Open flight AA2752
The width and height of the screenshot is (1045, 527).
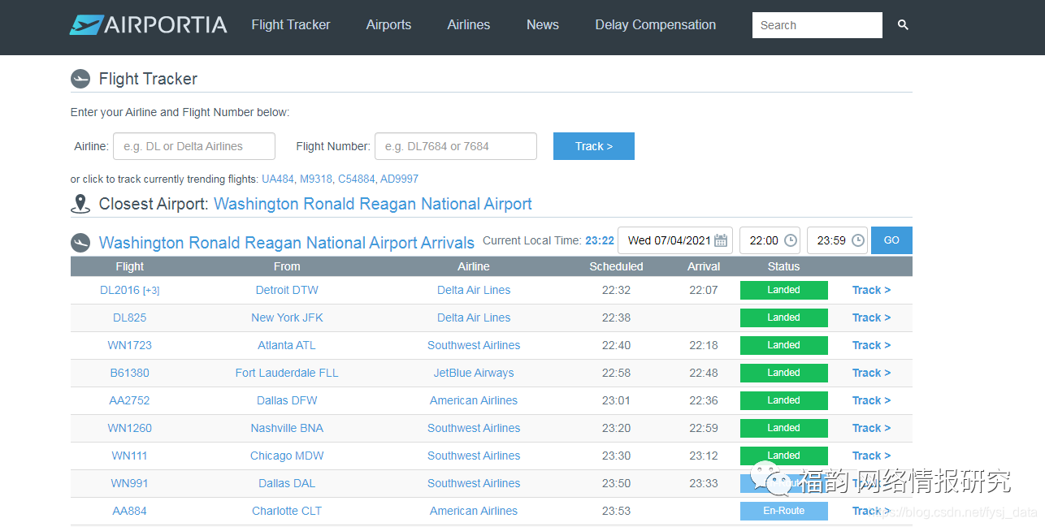(x=130, y=400)
